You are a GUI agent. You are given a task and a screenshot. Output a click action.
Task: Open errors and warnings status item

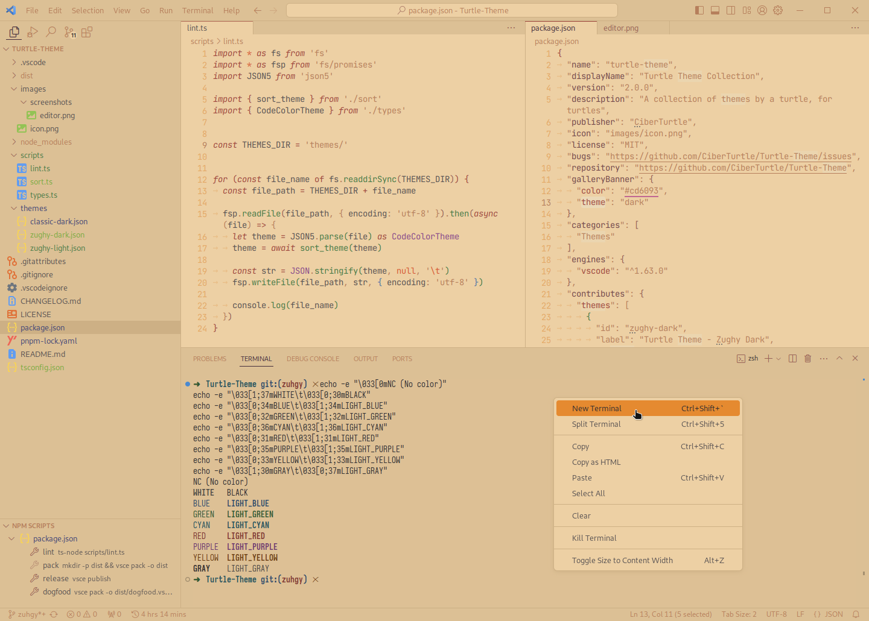tap(82, 614)
